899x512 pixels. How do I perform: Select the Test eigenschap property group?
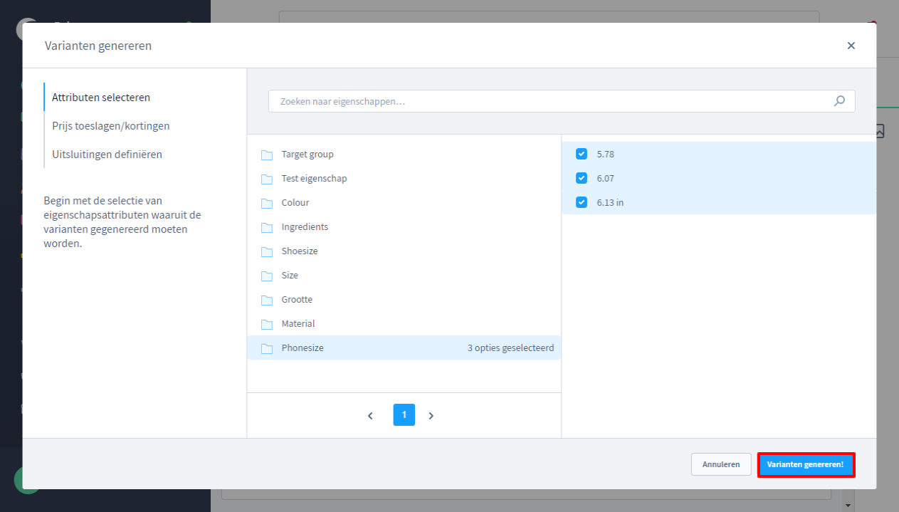pos(314,179)
